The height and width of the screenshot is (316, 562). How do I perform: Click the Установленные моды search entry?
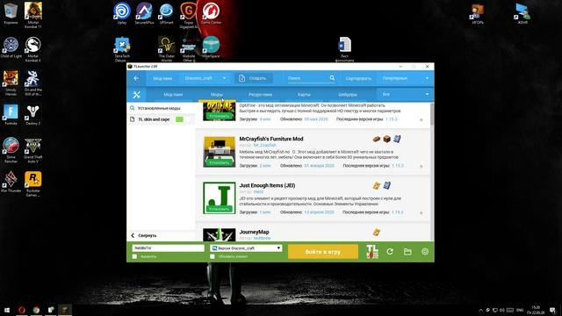[x=159, y=108]
